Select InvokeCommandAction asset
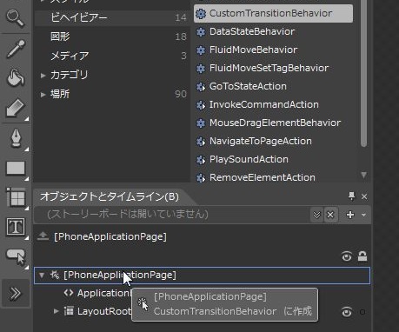 (264, 104)
